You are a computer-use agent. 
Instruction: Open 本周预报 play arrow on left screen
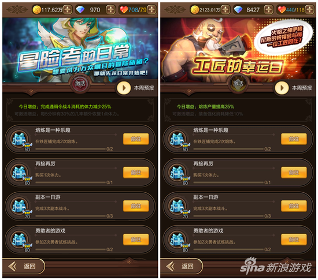pos(124,88)
